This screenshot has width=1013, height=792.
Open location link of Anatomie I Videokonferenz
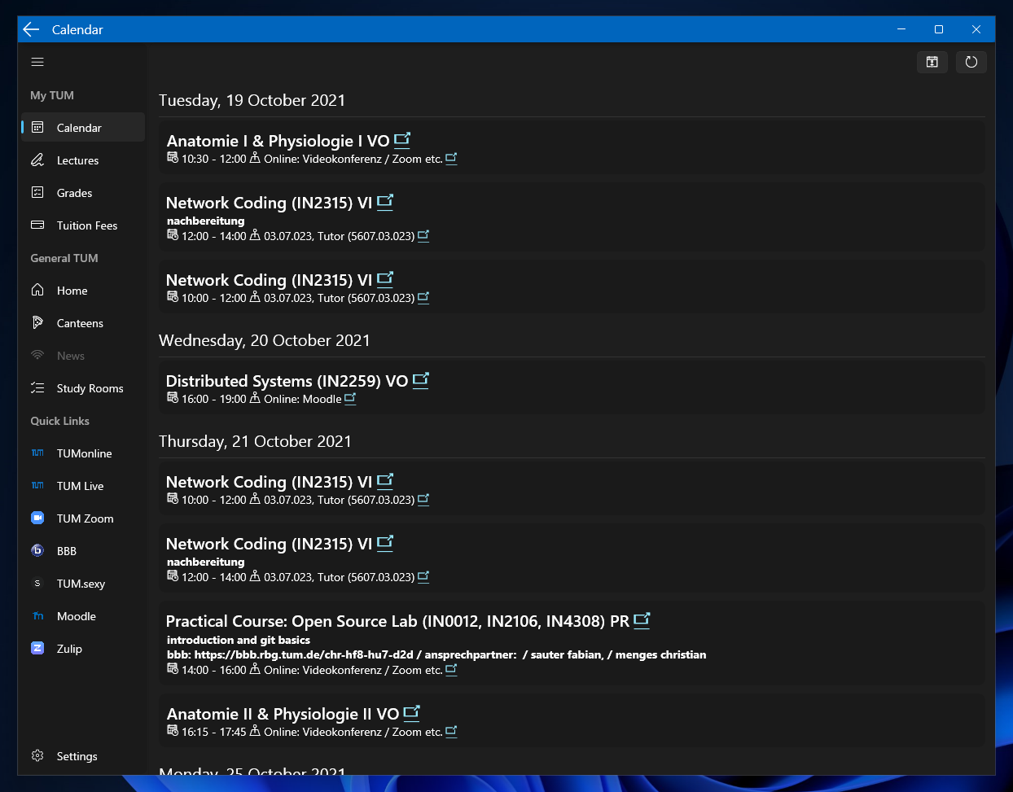(x=451, y=159)
